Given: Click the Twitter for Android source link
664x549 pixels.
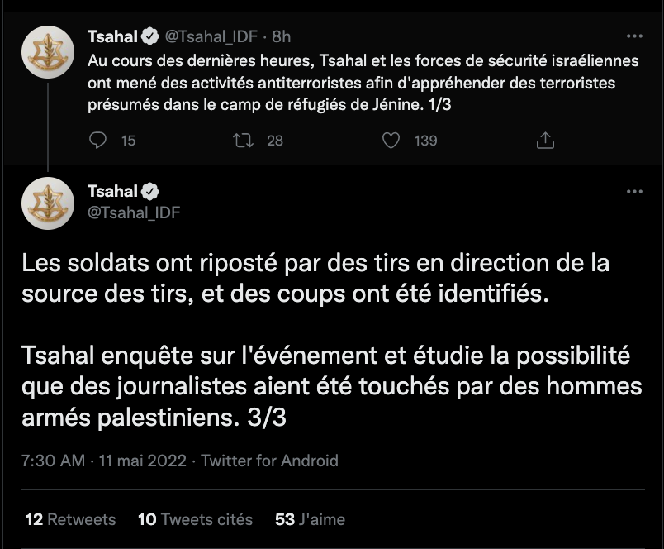Looking at the screenshot, I should [x=270, y=461].
